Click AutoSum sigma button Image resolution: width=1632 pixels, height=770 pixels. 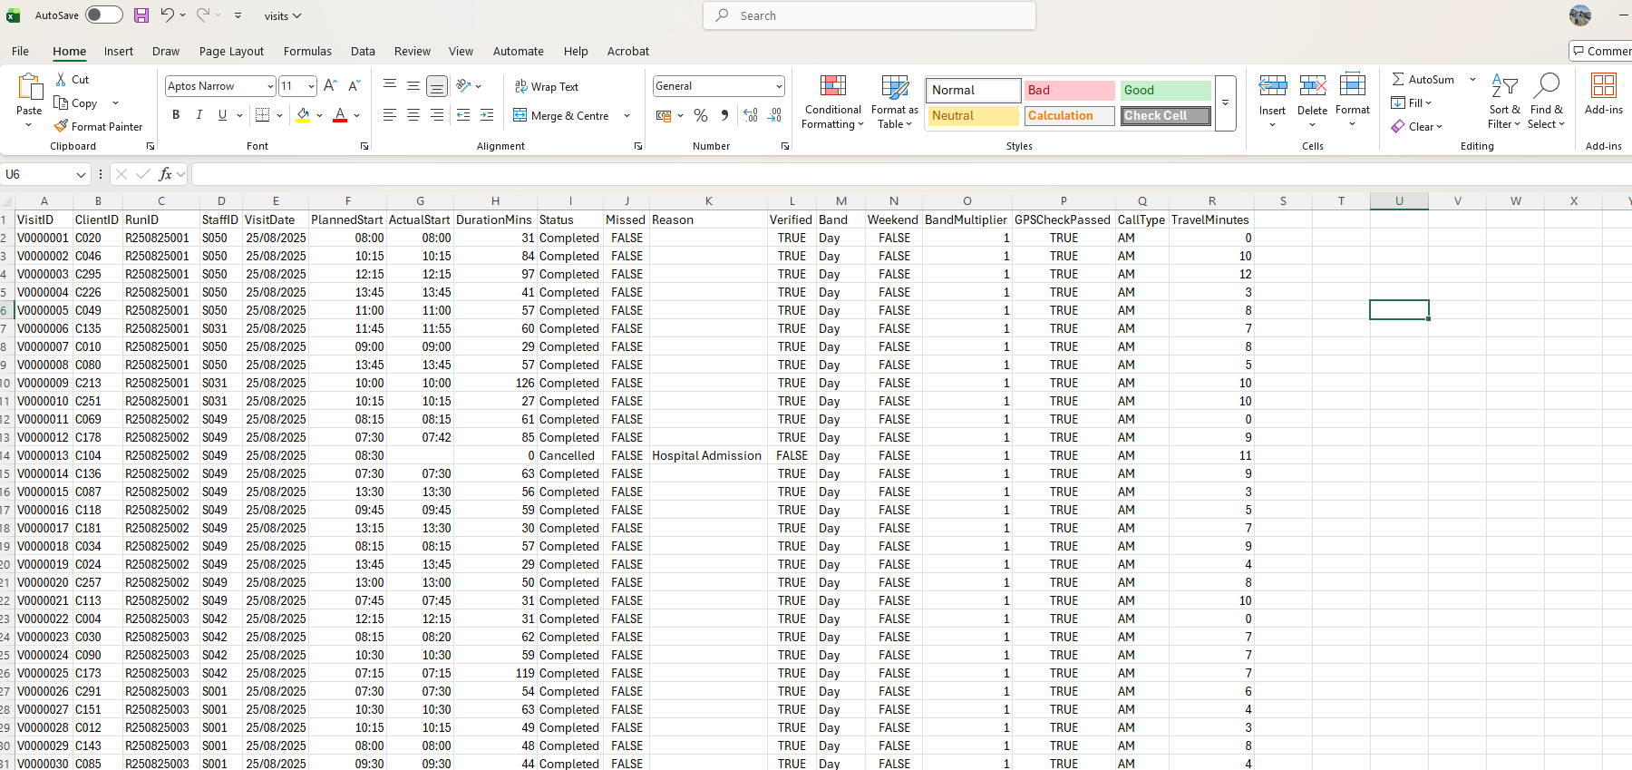(x=1423, y=80)
